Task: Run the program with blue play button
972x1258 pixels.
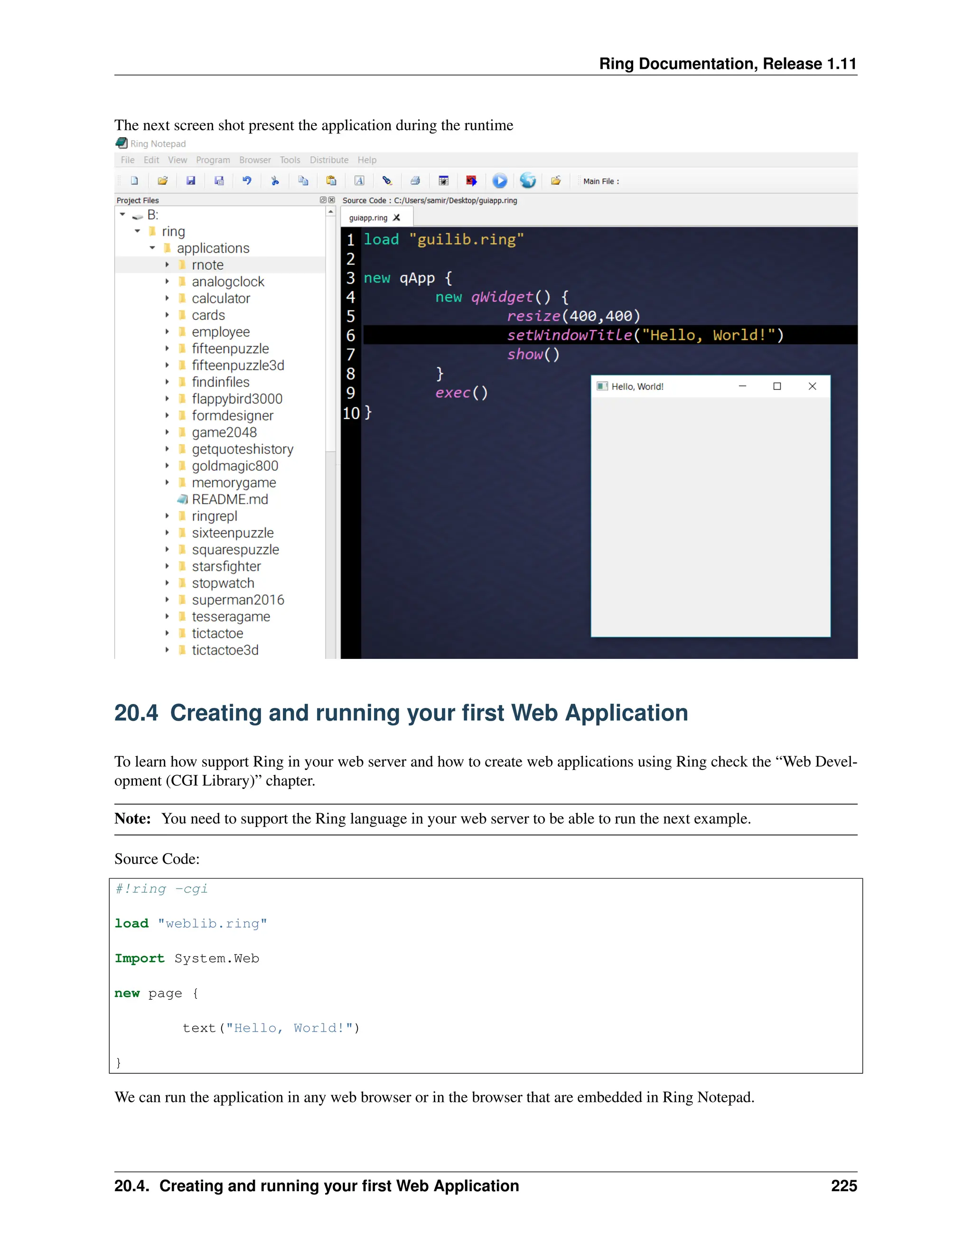Action: tap(500, 181)
